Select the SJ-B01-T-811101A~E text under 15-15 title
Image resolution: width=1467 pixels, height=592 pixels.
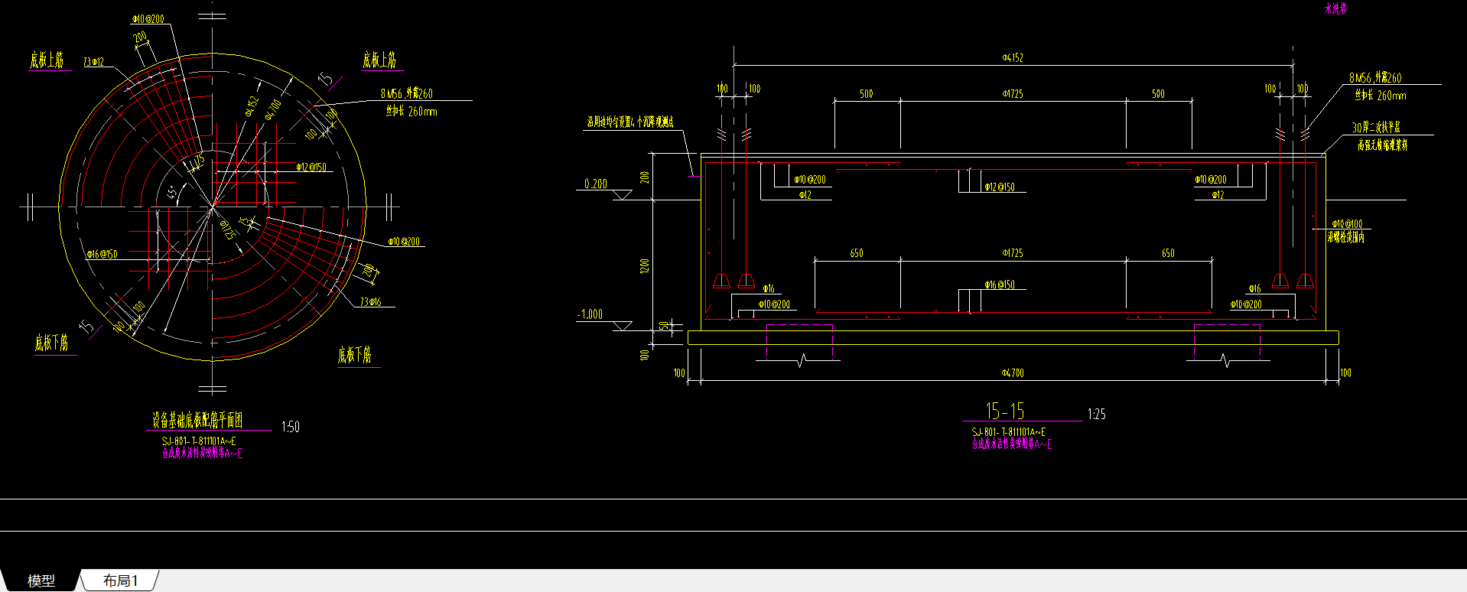coord(1009,432)
